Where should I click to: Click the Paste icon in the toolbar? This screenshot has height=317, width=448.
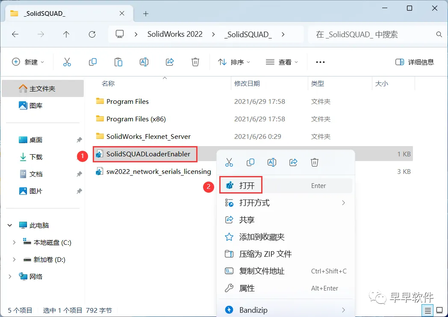pyautogui.click(x=118, y=62)
